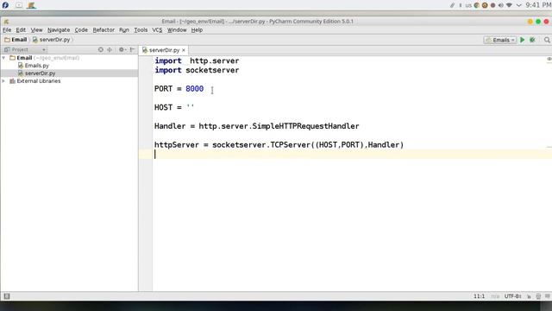This screenshot has height=311, width=552.
Task: Open the Project view selector dropdown
Action: [x=25, y=50]
